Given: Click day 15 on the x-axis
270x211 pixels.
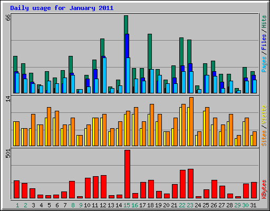Looking at the screenshot, I should coord(127,205).
